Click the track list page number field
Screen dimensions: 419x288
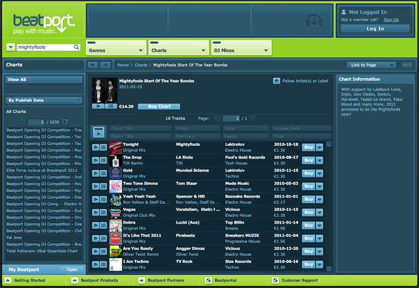tap(232, 118)
